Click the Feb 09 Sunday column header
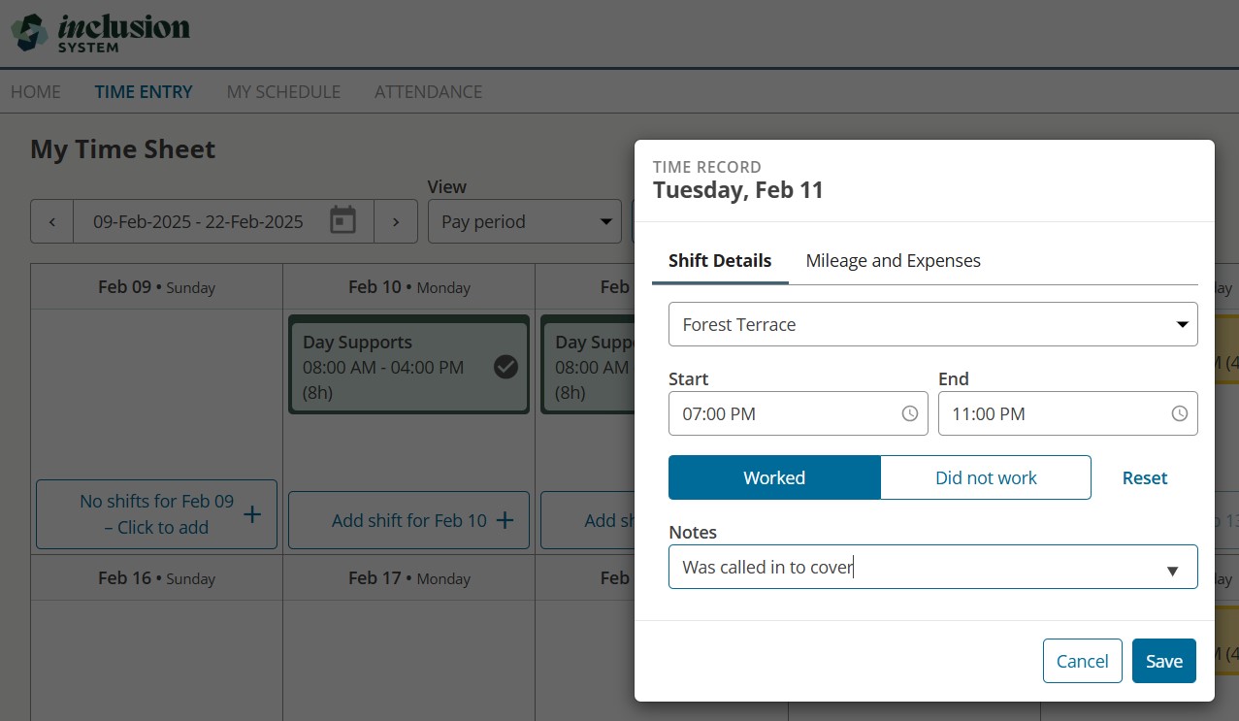The image size is (1239, 721). [x=156, y=287]
